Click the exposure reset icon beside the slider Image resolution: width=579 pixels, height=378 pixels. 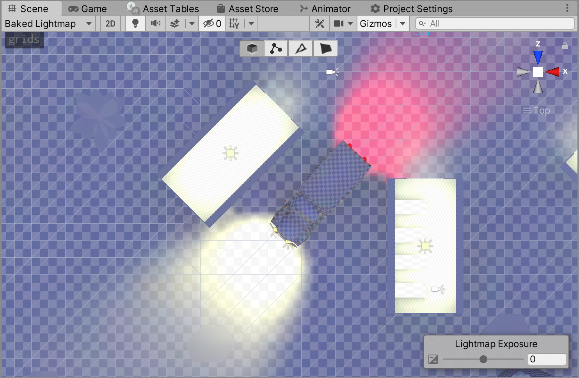tap(433, 359)
